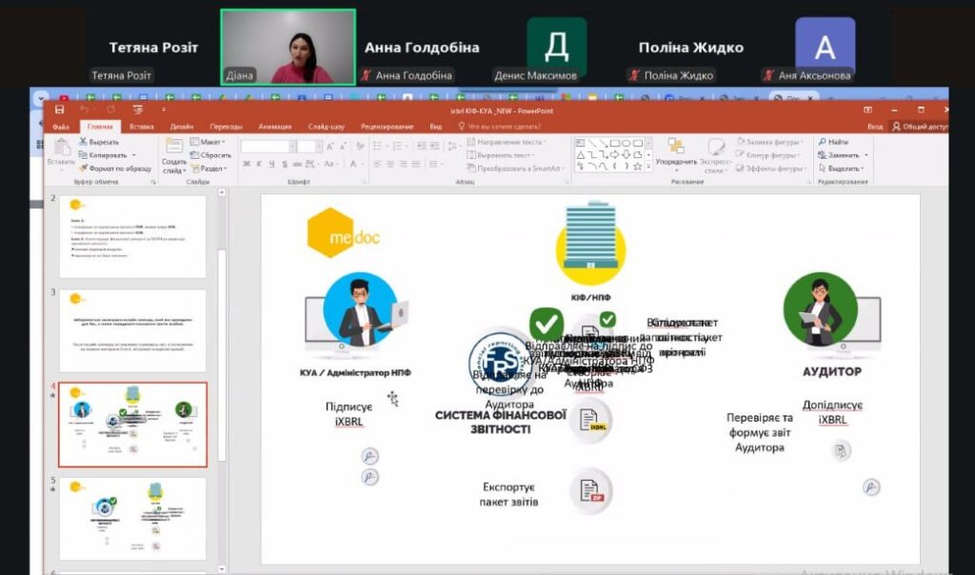
Task: Select the star shape in shapes gallery
Action: [x=637, y=166]
